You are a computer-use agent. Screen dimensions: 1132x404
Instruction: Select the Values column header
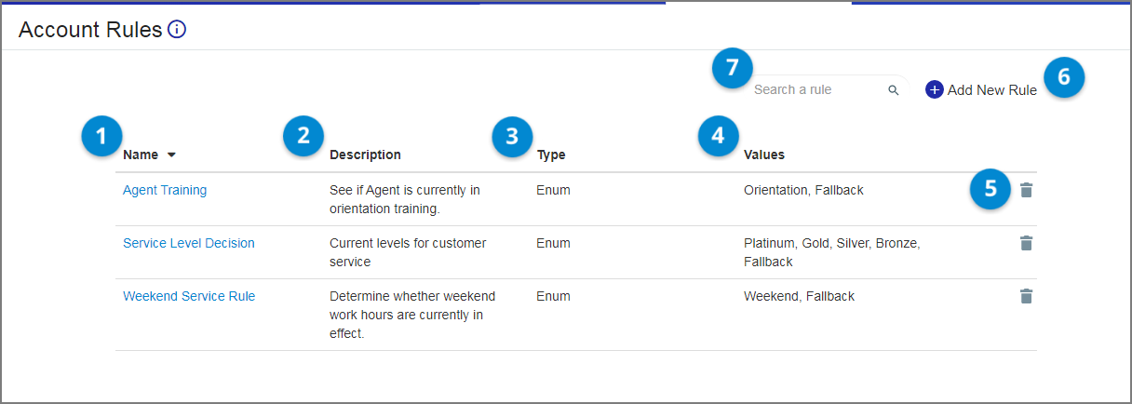coord(764,155)
